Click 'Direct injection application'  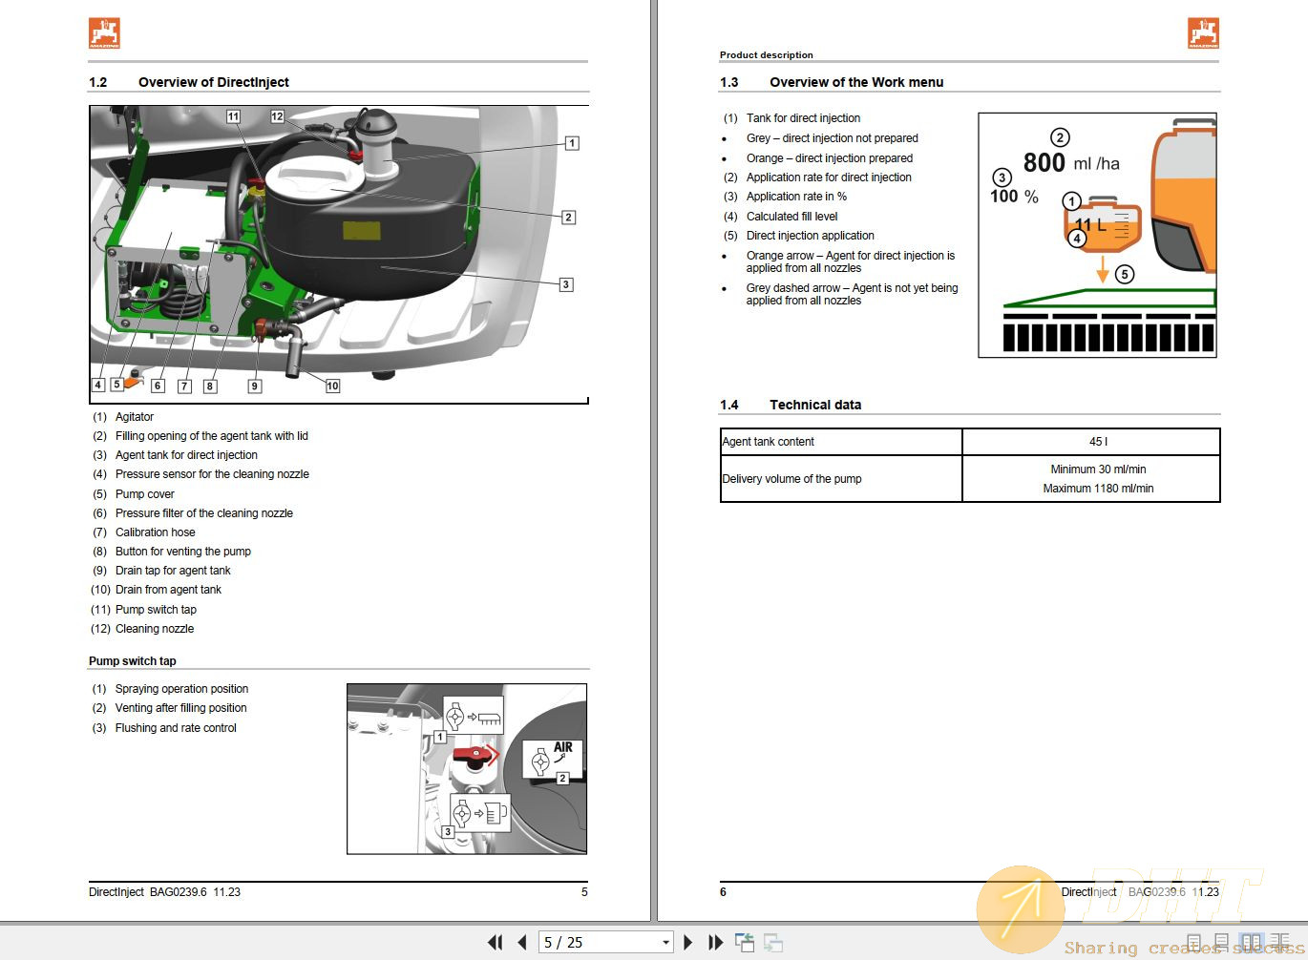pos(811,236)
